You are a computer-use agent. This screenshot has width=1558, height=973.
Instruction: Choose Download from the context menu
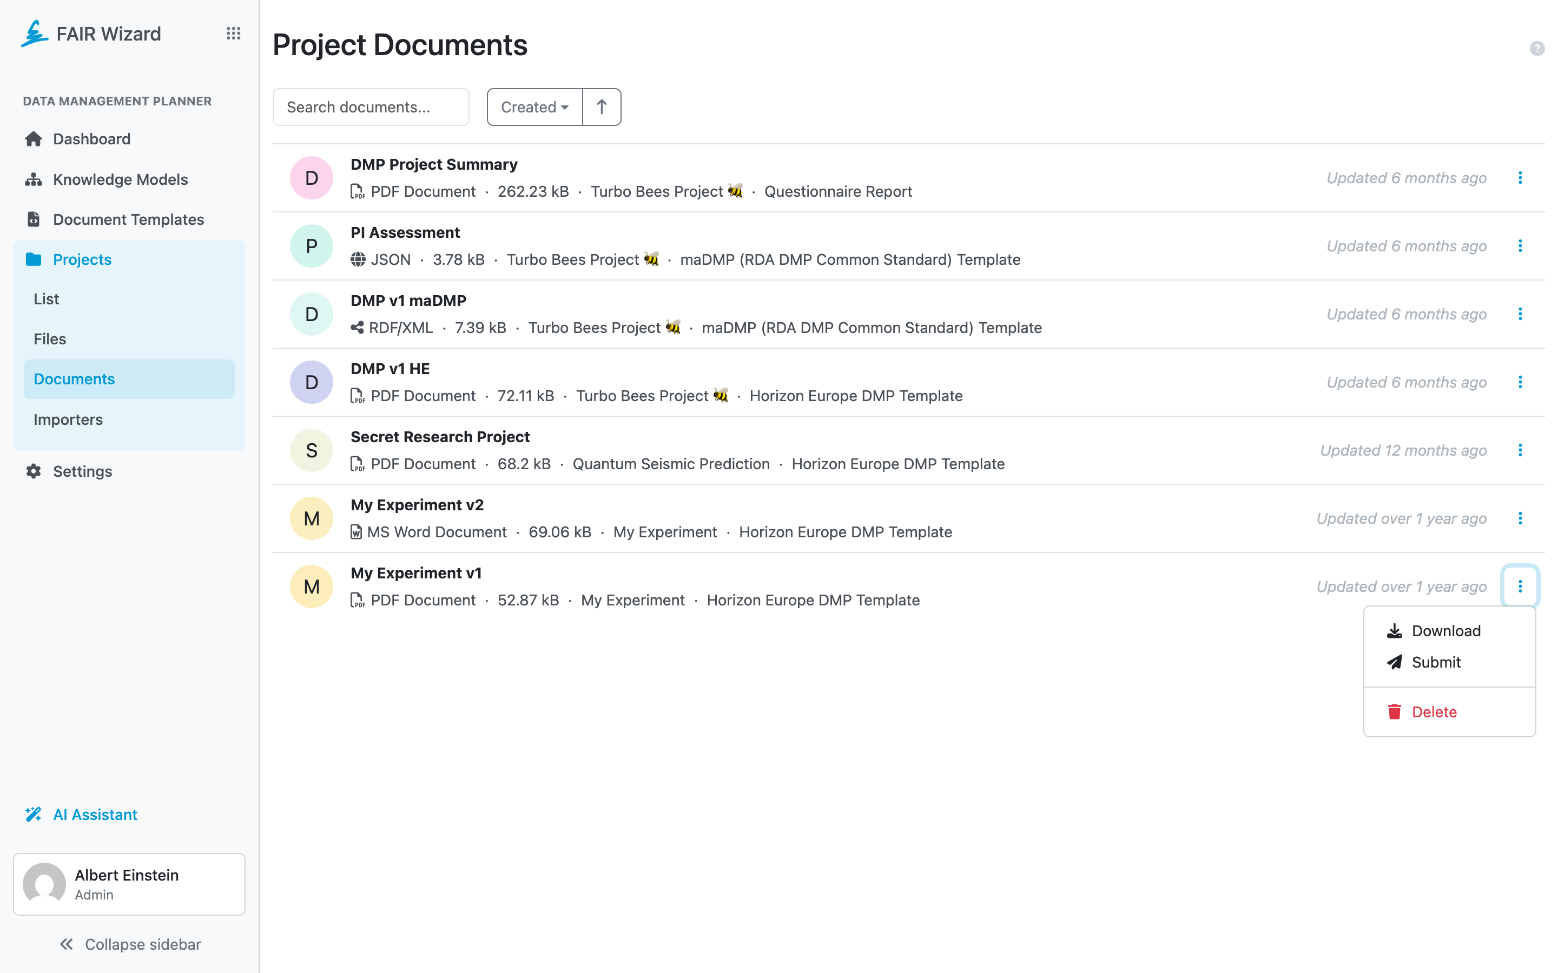coord(1449,631)
